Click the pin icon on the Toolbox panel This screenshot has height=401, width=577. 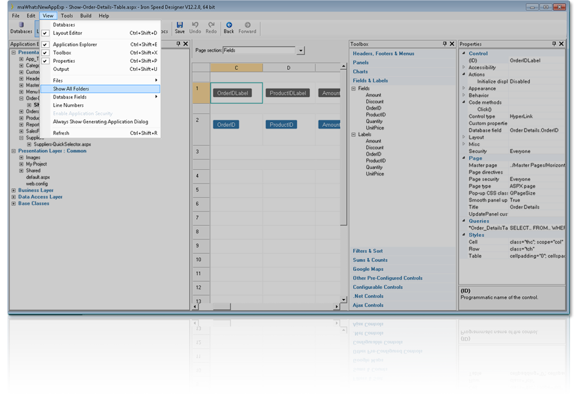444,44
